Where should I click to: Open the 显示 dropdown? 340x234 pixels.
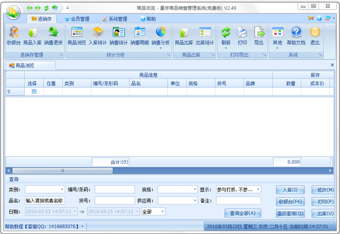[x=258, y=189]
